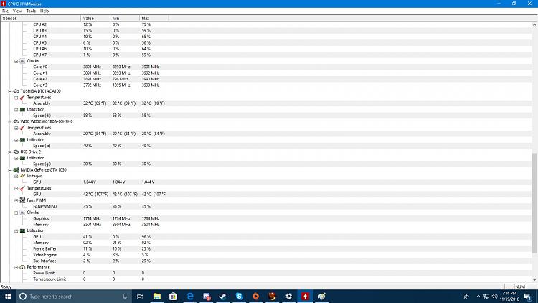
Task: Click the thermometer icon under TOSHIBA drive
Action: pos(22,98)
